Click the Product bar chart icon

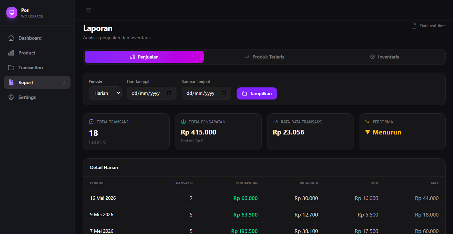(11, 53)
